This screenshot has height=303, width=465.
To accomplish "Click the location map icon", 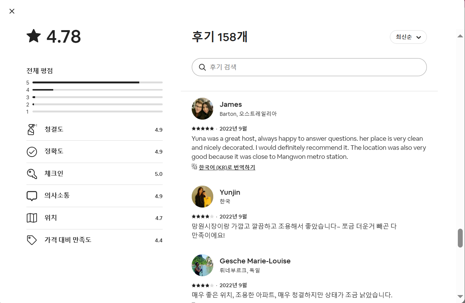I will [x=32, y=218].
